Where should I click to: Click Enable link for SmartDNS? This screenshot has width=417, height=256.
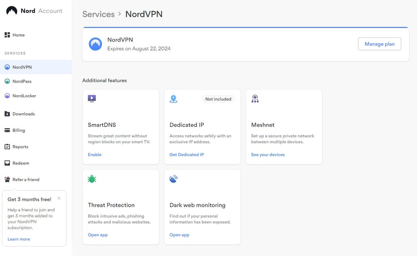coord(94,154)
